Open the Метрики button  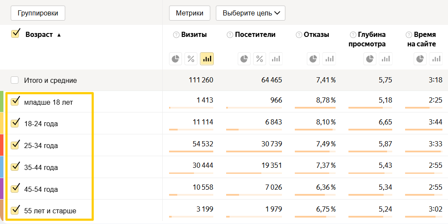point(189,13)
